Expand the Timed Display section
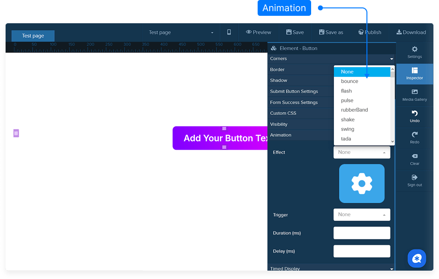This screenshot has width=439, height=279. pos(331,268)
